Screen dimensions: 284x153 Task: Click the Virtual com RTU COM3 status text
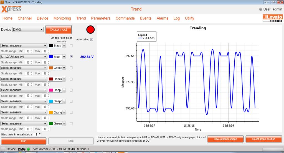click(x=61, y=149)
